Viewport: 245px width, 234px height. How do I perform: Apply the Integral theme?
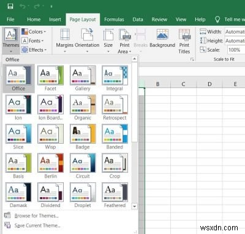115,78
